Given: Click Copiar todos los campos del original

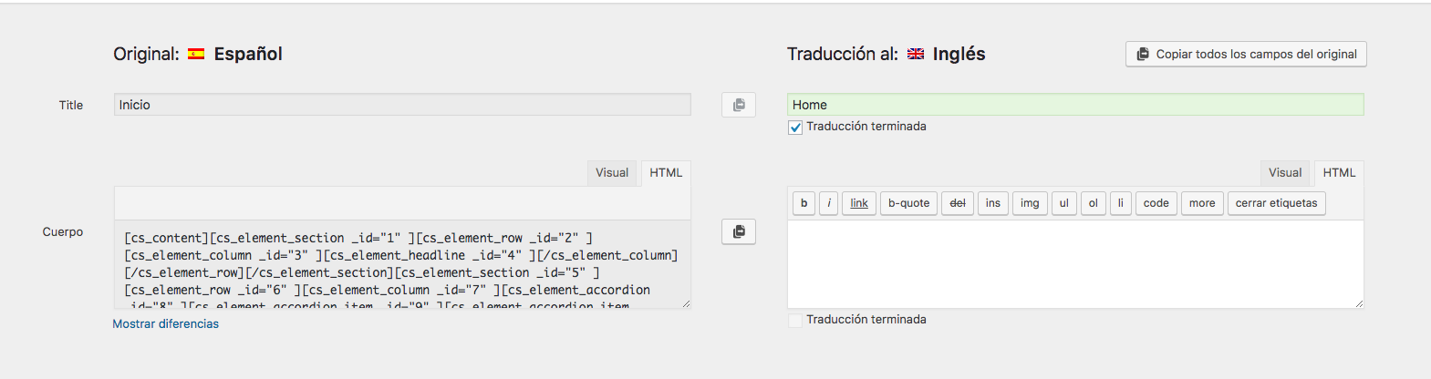Looking at the screenshot, I should [1246, 54].
